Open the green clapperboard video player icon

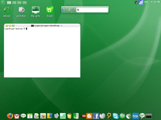coord(122,116)
